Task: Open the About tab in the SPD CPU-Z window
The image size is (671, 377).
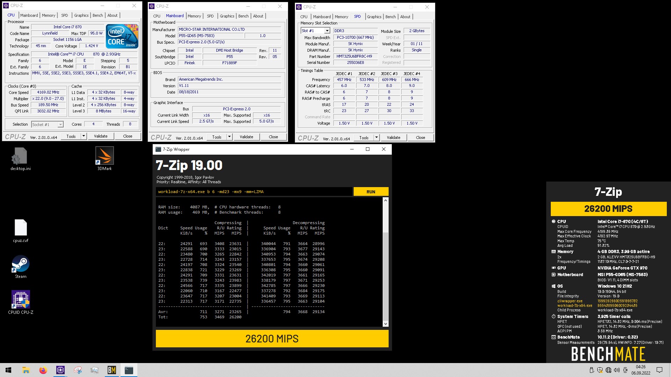Action: (x=405, y=17)
